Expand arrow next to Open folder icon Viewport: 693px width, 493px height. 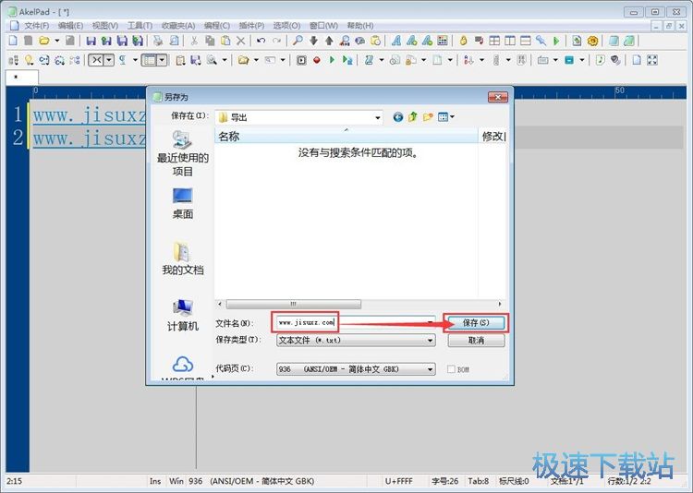[57, 41]
